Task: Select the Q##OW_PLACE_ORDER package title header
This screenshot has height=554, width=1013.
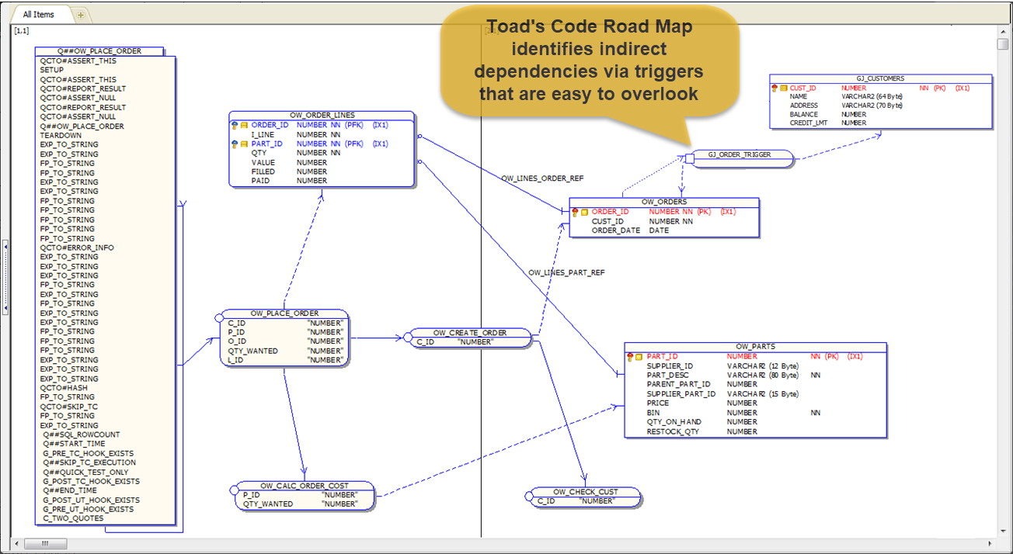Action: [99, 51]
